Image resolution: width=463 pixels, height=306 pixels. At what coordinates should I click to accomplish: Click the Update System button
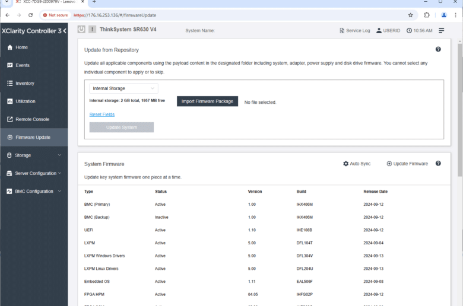coord(121,127)
